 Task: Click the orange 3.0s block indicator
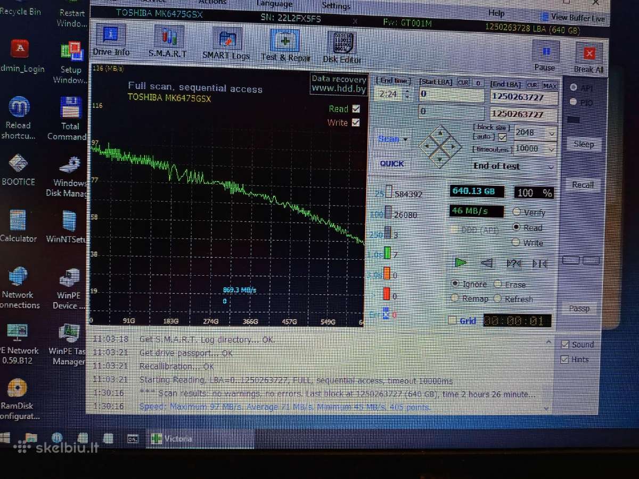click(387, 274)
